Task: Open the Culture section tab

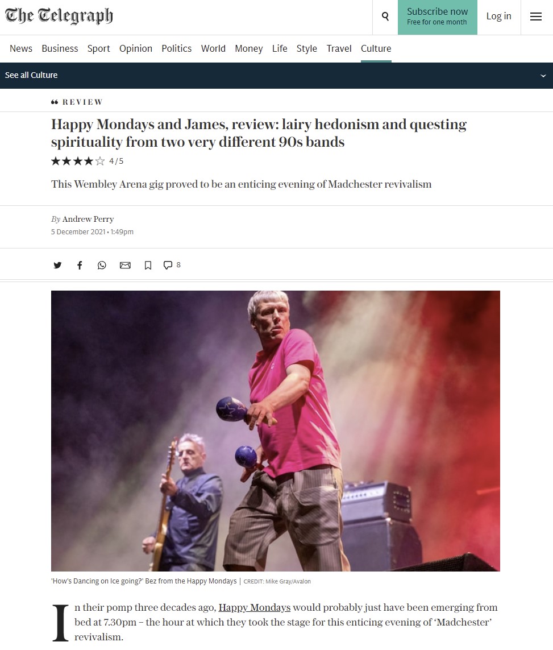Action: [x=376, y=48]
